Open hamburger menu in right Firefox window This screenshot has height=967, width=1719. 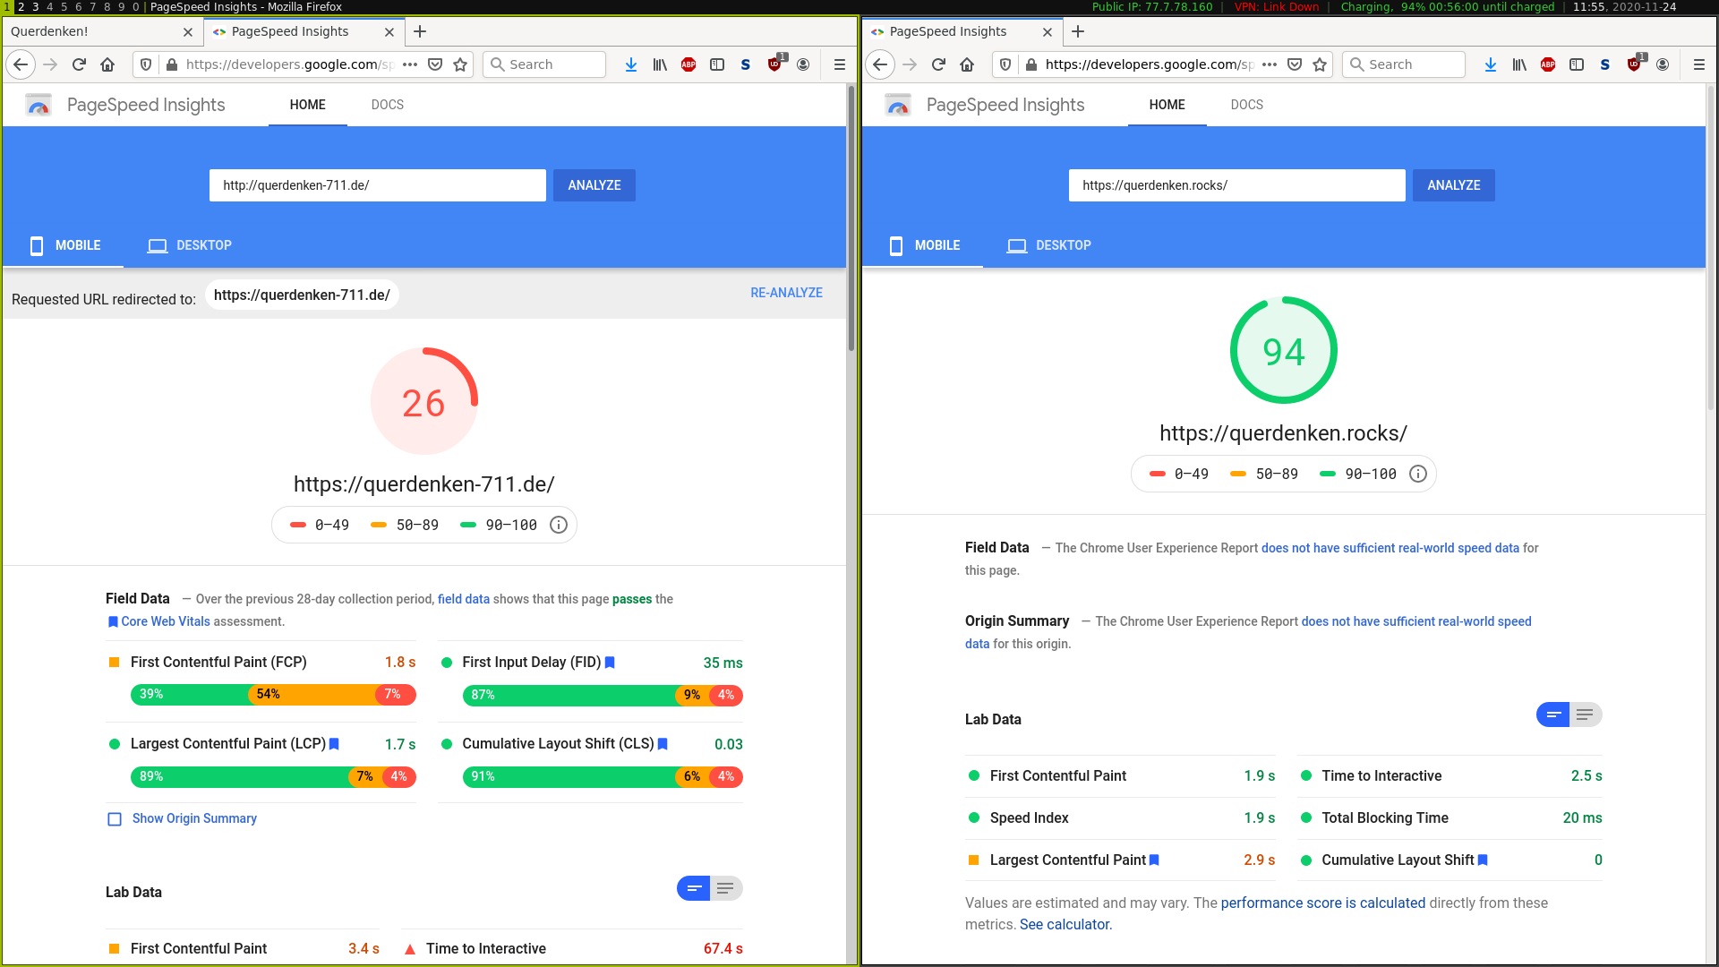1698,64
